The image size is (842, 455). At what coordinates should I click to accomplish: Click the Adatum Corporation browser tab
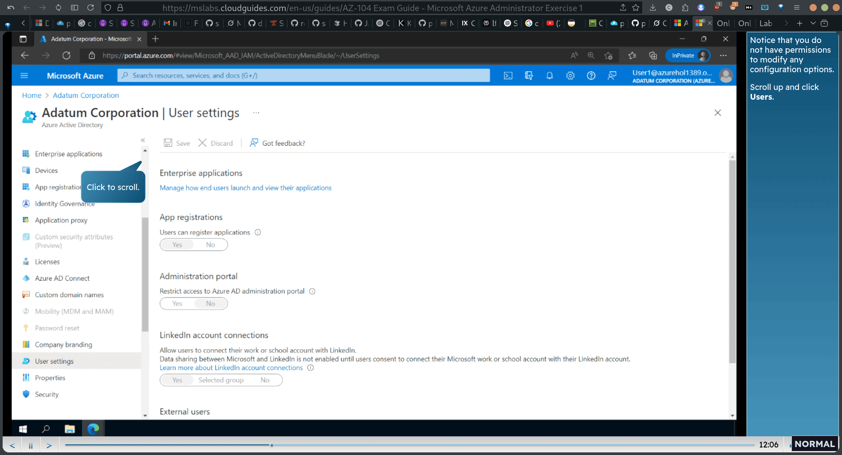91,39
